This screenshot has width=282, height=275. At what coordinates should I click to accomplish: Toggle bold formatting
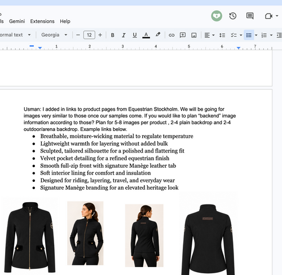point(113,35)
